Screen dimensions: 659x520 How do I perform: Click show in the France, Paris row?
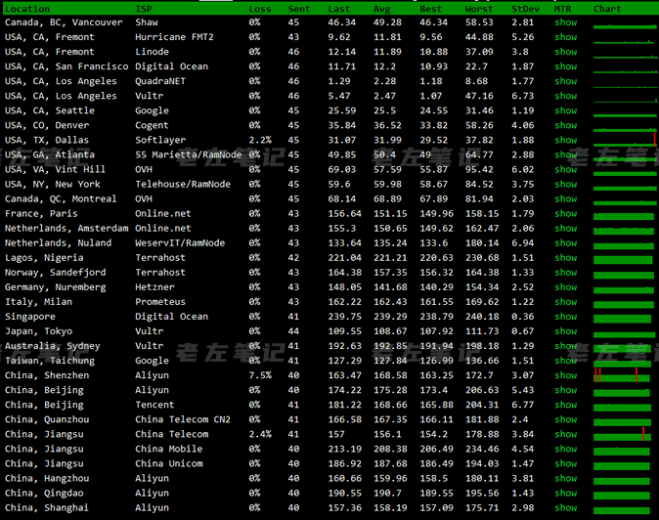pyautogui.click(x=565, y=214)
